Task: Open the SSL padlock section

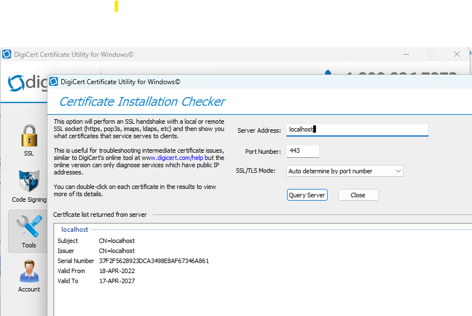Action: coord(29,140)
